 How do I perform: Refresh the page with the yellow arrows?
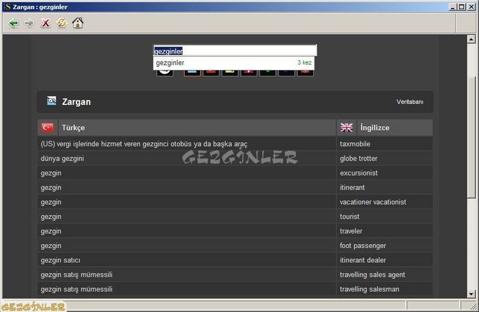click(x=61, y=23)
